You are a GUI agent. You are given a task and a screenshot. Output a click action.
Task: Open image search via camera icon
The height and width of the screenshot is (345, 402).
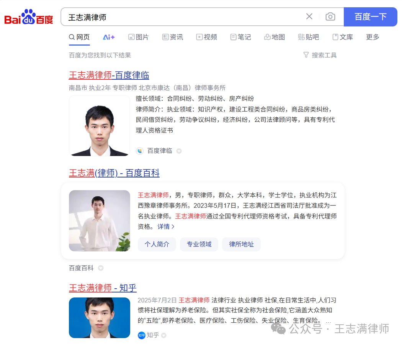[x=330, y=17]
